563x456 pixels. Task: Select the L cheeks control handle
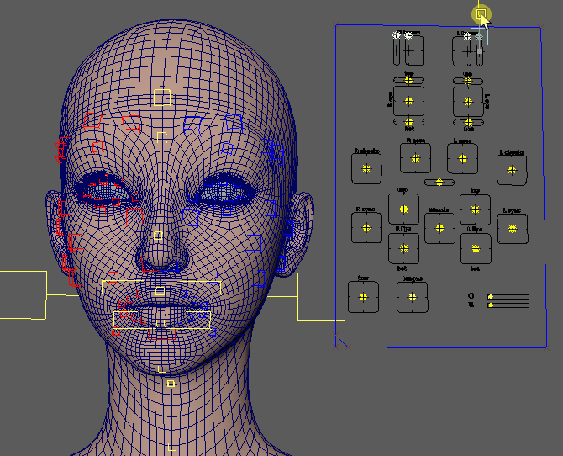click(x=512, y=169)
